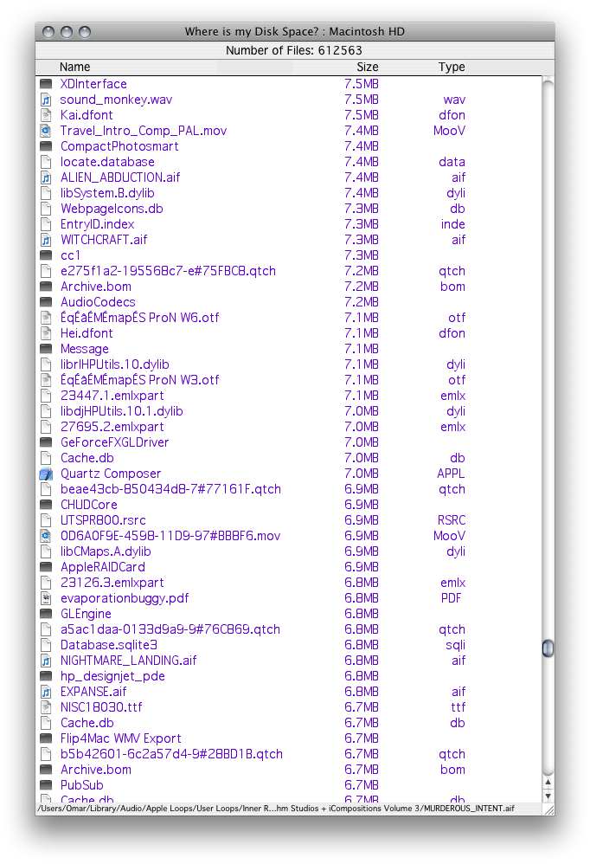Click the sqli type of Database.sqlite3
Image resolution: width=590 pixels, height=864 pixels.
click(455, 645)
